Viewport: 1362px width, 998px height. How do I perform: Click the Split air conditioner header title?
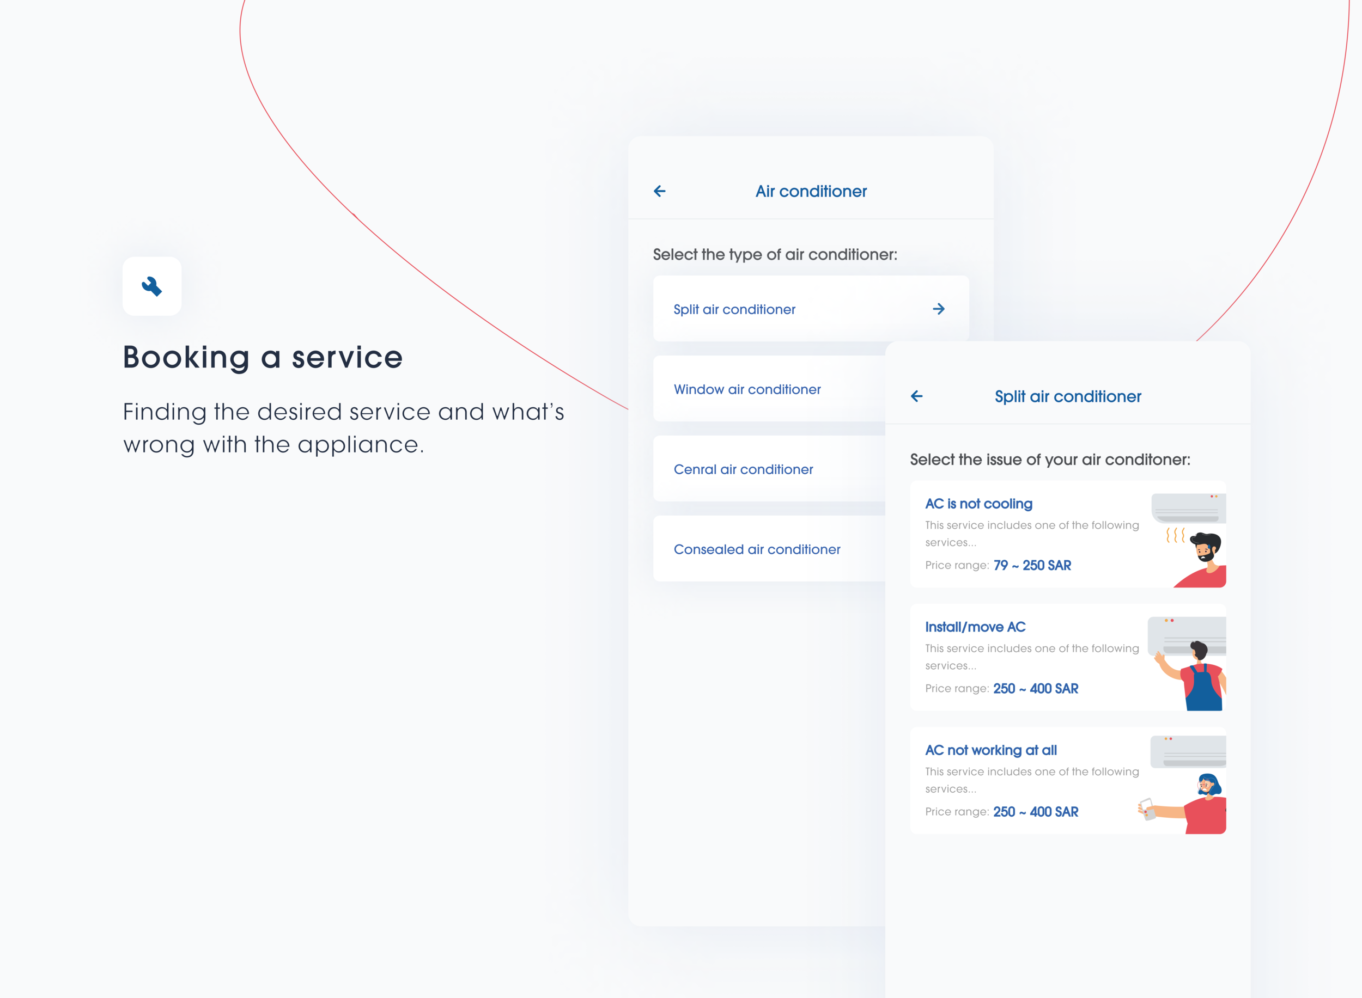click(x=1068, y=397)
